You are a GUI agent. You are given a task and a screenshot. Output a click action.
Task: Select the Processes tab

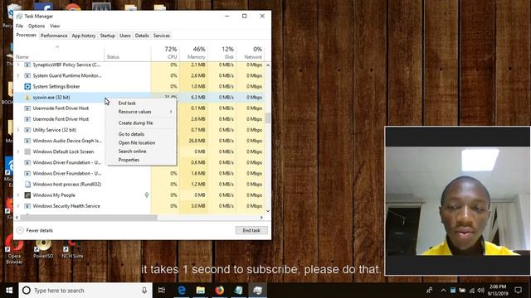click(x=26, y=35)
